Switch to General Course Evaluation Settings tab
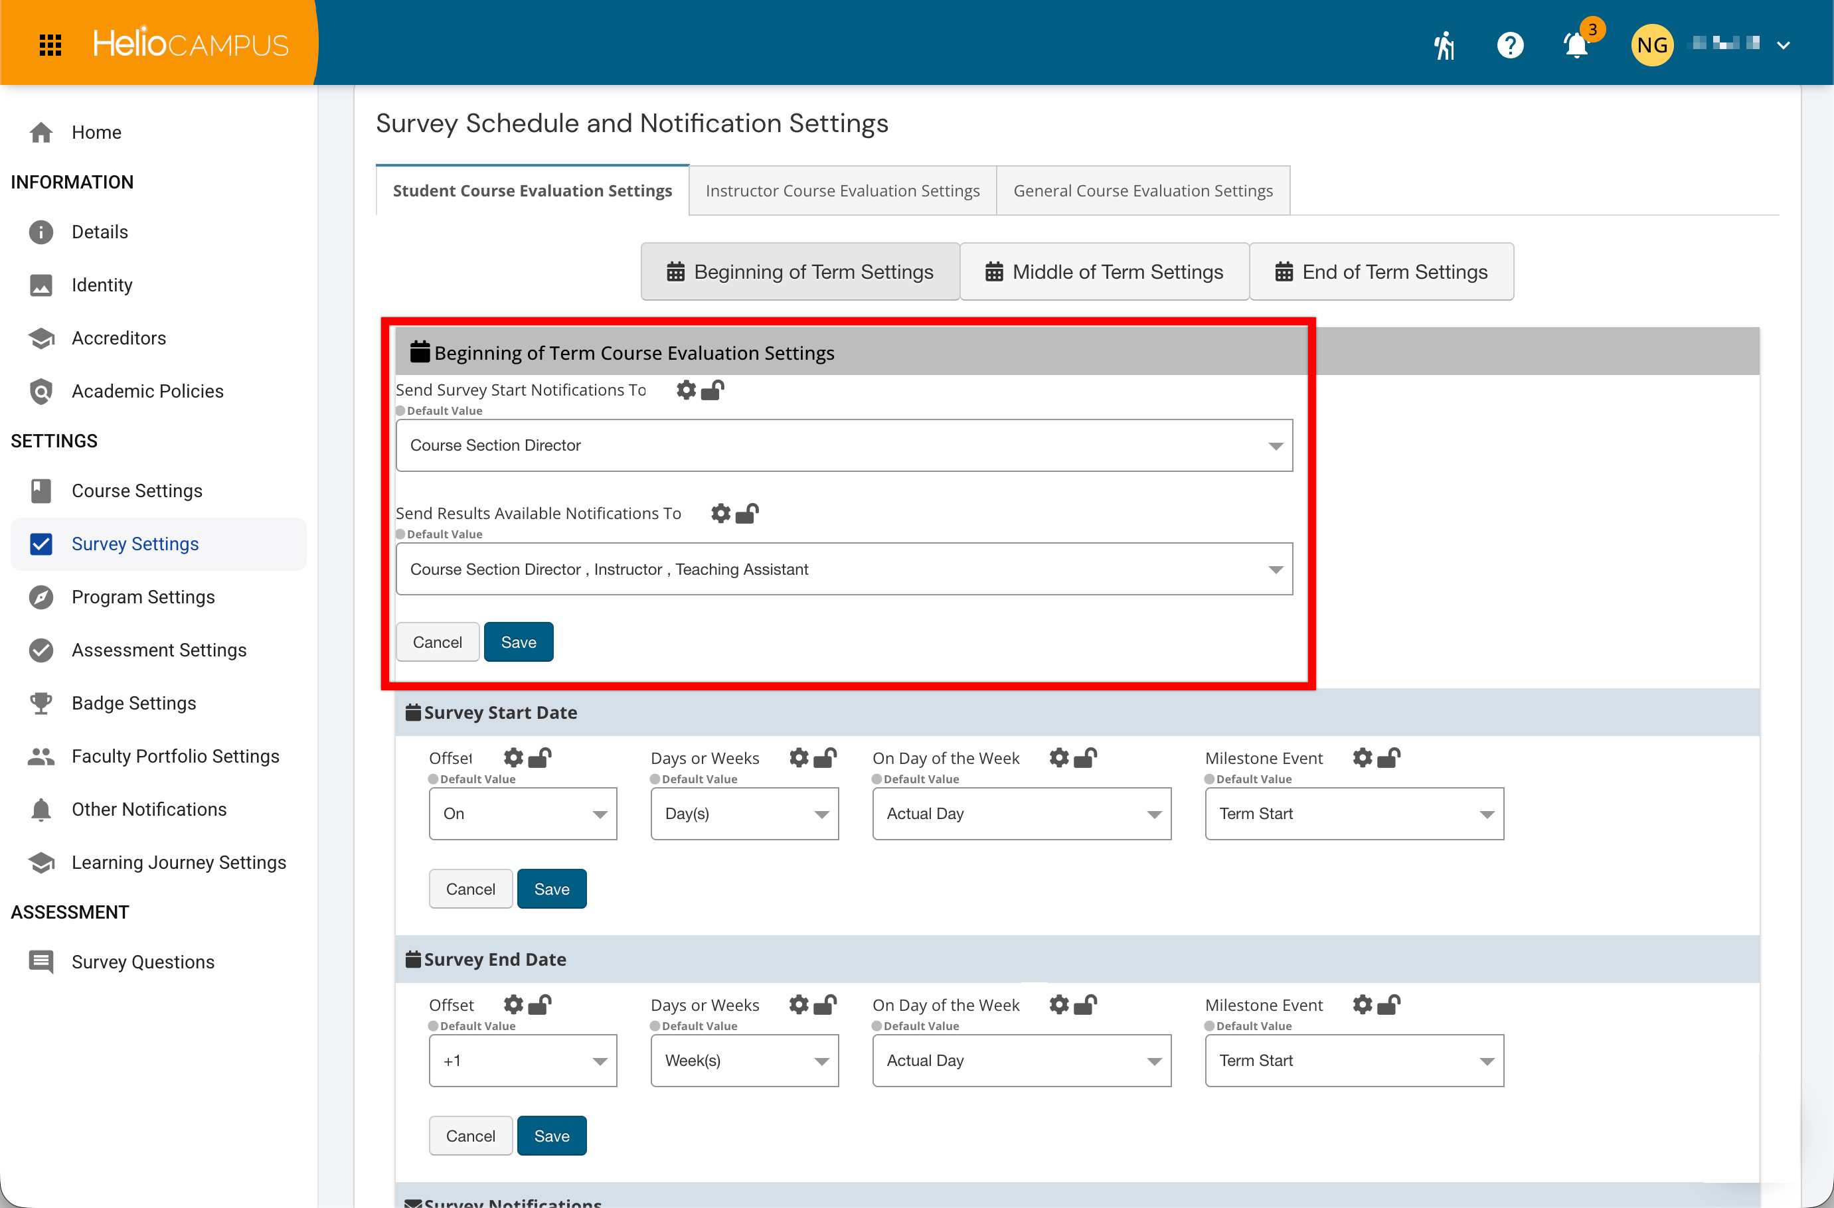The width and height of the screenshot is (1834, 1208). tap(1143, 190)
